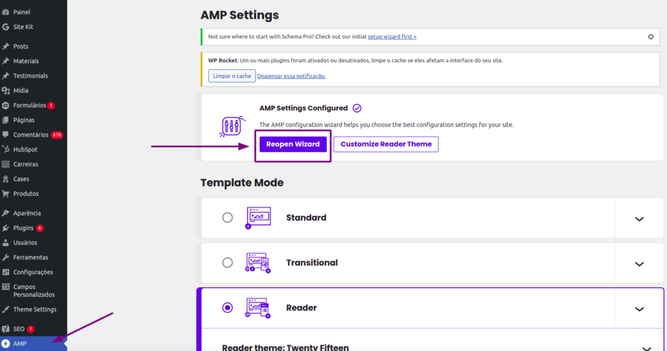Click the Carreiras icon in sidebar
The width and height of the screenshot is (667, 351).
click(5, 164)
